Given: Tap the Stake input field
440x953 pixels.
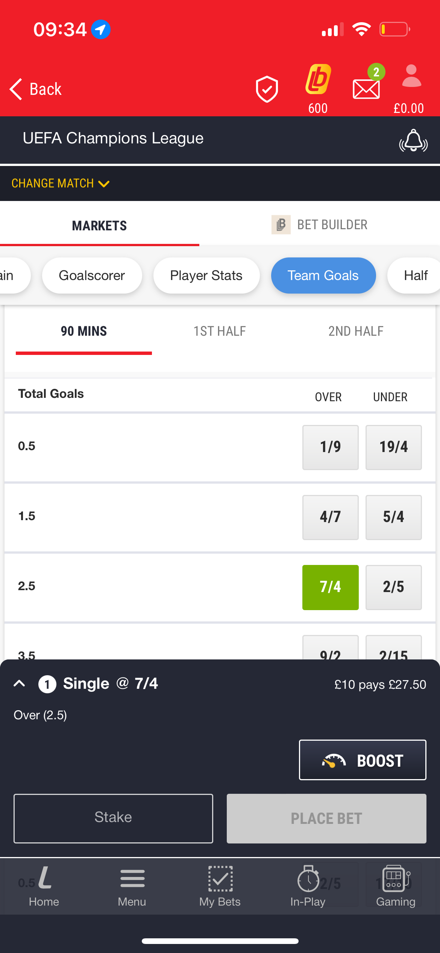Looking at the screenshot, I should coord(113,818).
